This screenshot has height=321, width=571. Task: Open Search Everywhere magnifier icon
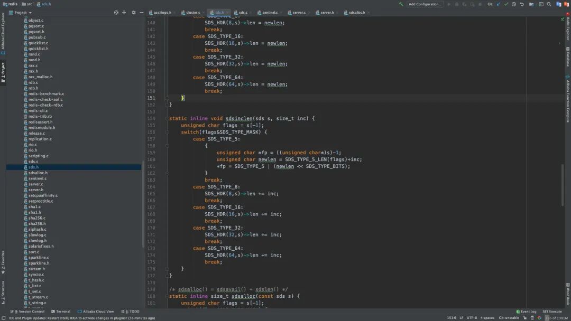pyautogui.click(x=549, y=4)
